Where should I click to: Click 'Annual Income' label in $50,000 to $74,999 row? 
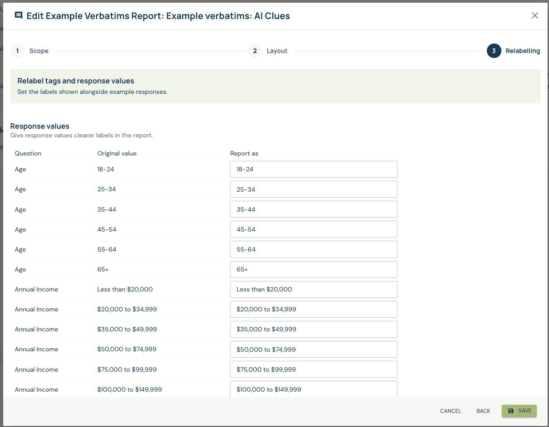click(x=36, y=349)
